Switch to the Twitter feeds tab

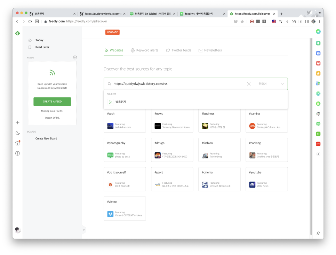(x=178, y=50)
